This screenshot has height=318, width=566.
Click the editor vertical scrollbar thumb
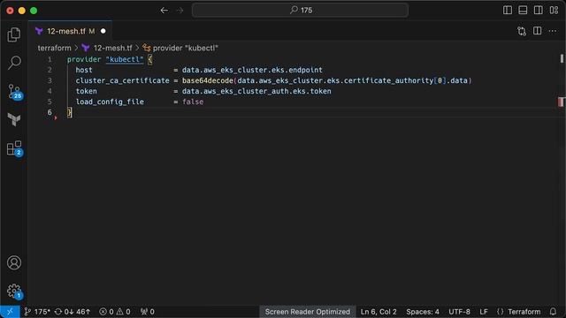click(x=562, y=58)
